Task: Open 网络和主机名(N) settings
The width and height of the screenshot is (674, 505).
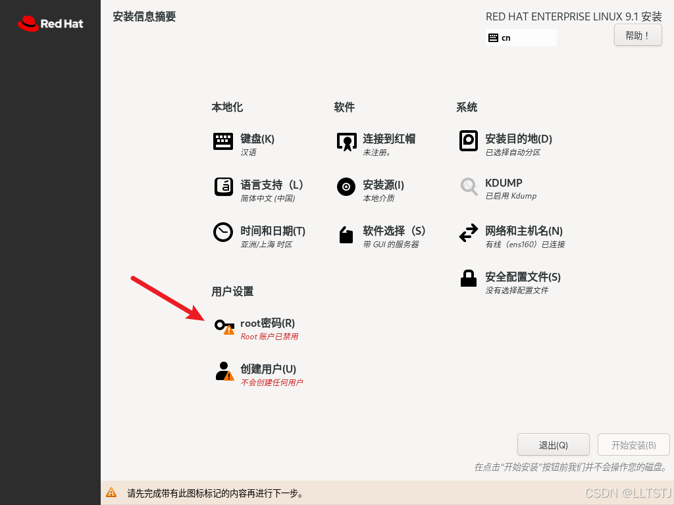Action: tap(524, 231)
